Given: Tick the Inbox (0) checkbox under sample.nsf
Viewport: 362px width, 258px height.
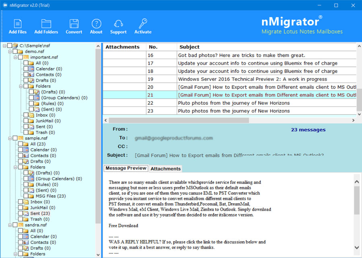Looking at the screenshot, I should pos(21,202).
